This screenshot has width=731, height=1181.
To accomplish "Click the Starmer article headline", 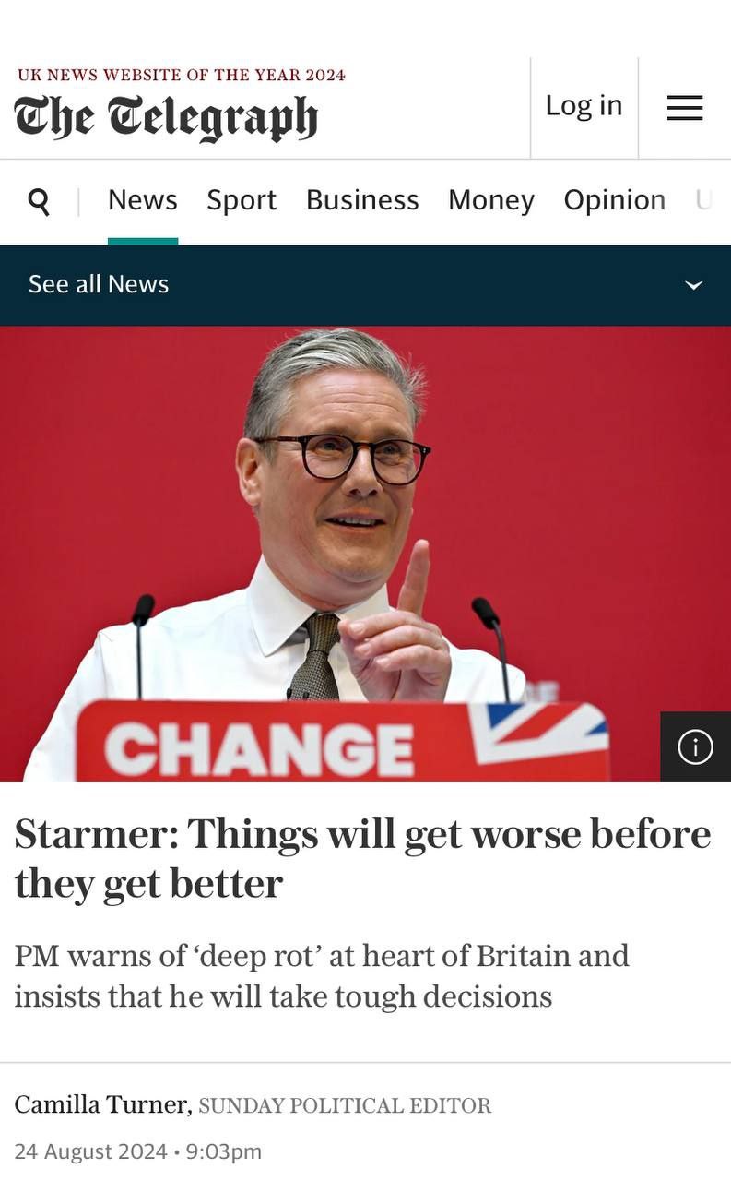I will (x=363, y=859).
